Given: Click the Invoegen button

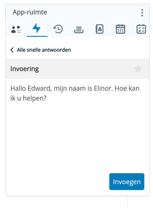Looking at the screenshot, I should (x=127, y=182).
